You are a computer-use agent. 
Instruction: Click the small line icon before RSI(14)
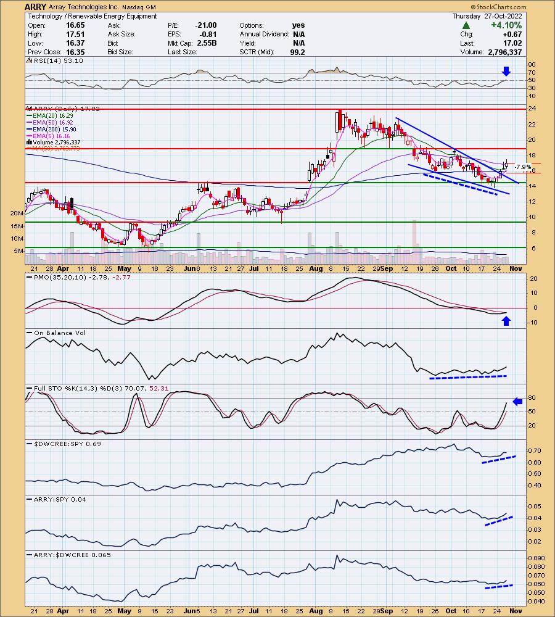coord(30,60)
